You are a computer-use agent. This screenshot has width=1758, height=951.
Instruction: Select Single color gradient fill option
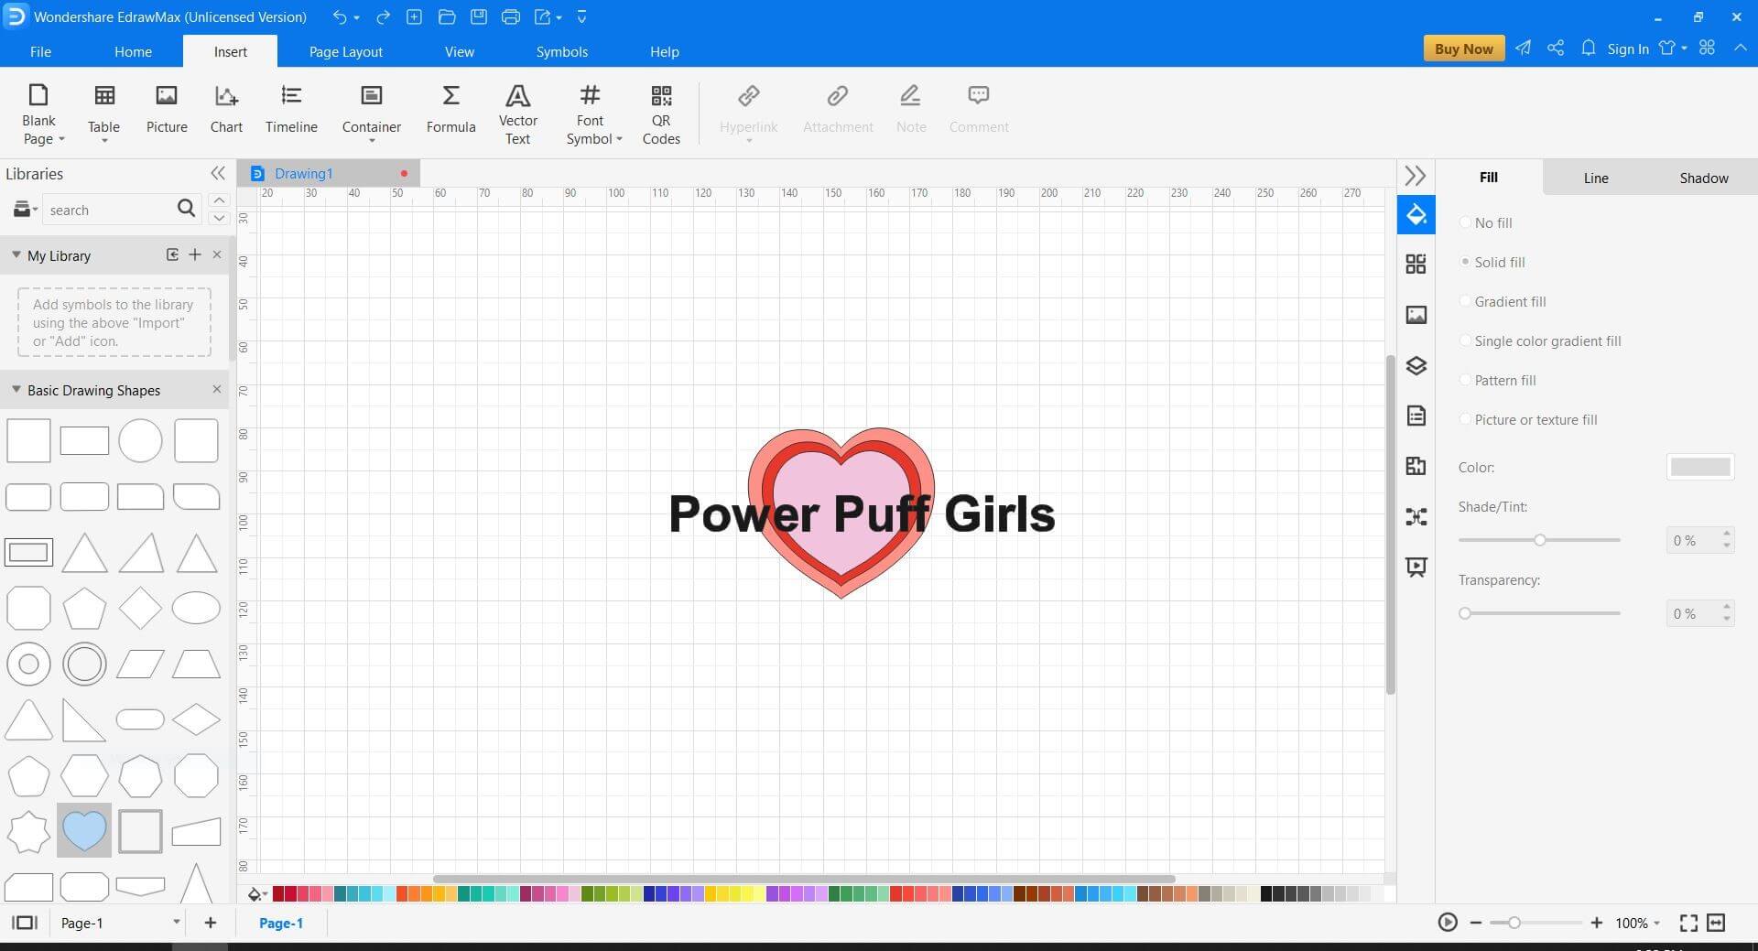(1540, 340)
